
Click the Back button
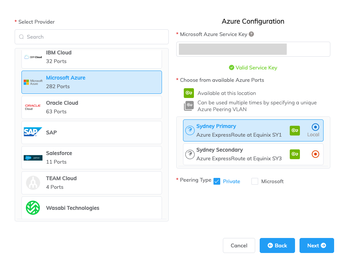[x=277, y=245]
